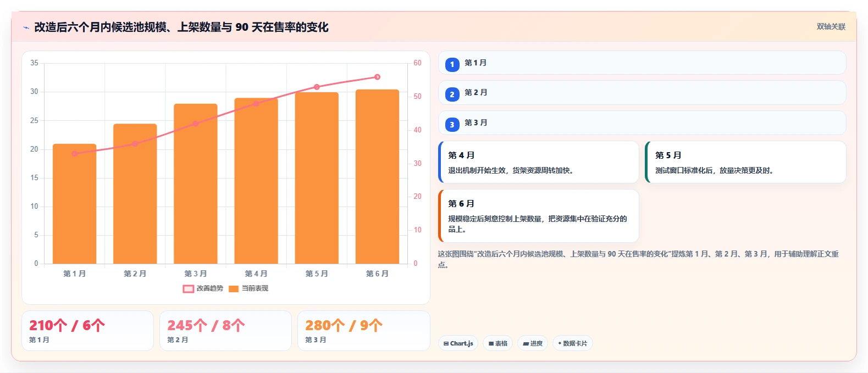Select the 280个 / 9个 stat card
This screenshot has height=373, width=868.
[363, 331]
